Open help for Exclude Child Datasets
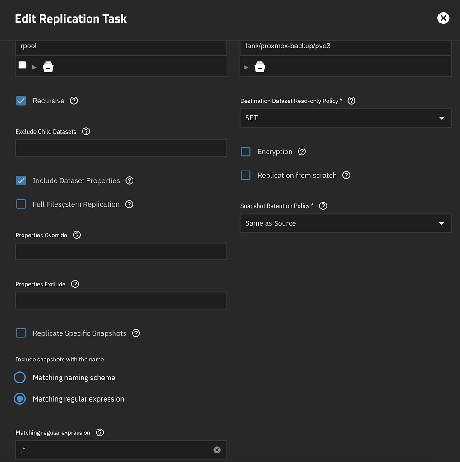Image resolution: width=460 pixels, height=462 pixels. 86,131
